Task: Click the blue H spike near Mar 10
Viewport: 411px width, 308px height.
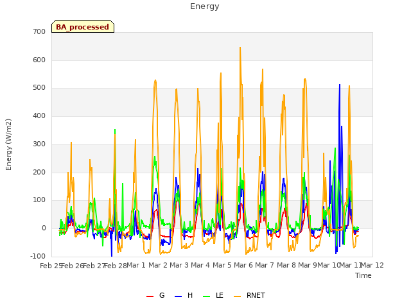Action: coord(340,85)
